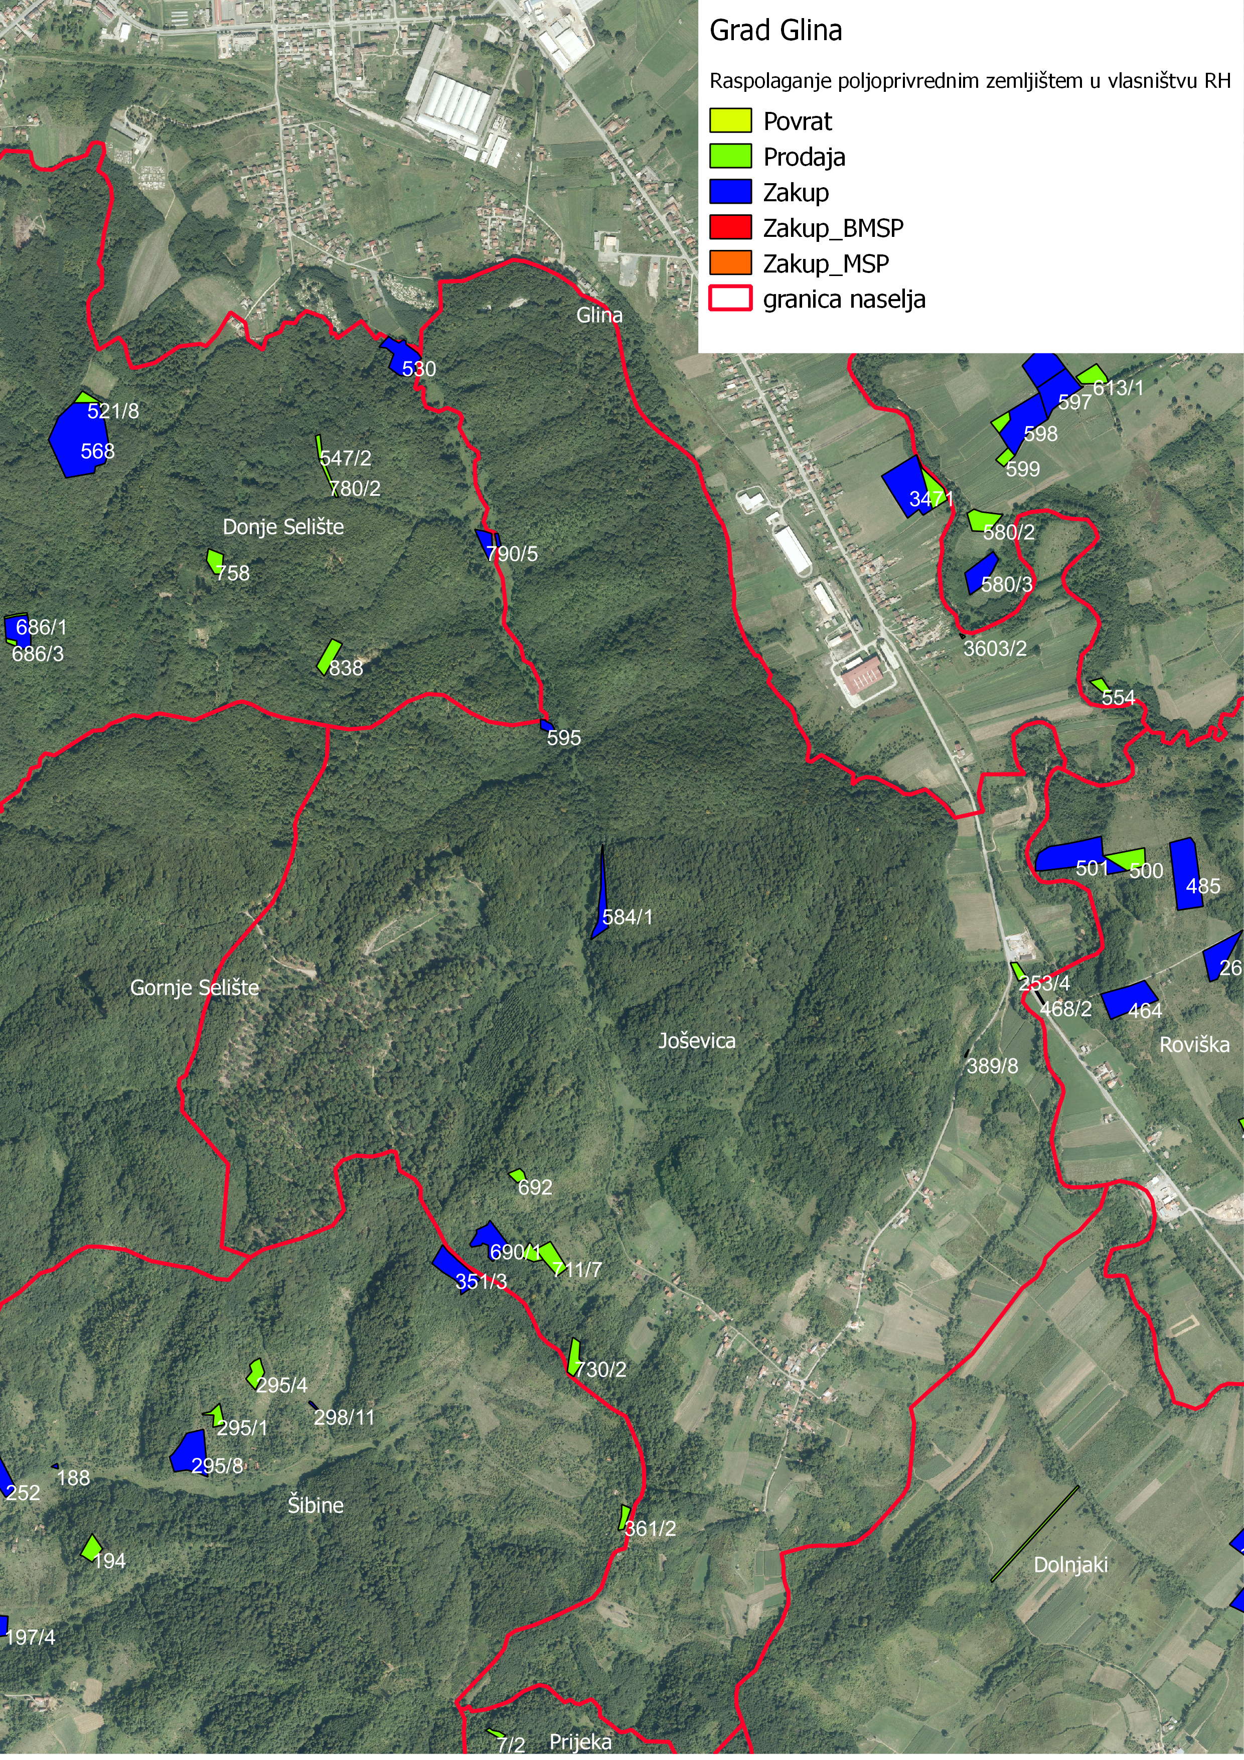Click the yellow Povrat legend swatch
Image resolution: width=1244 pixels, height=1760 pixels.
730,121
